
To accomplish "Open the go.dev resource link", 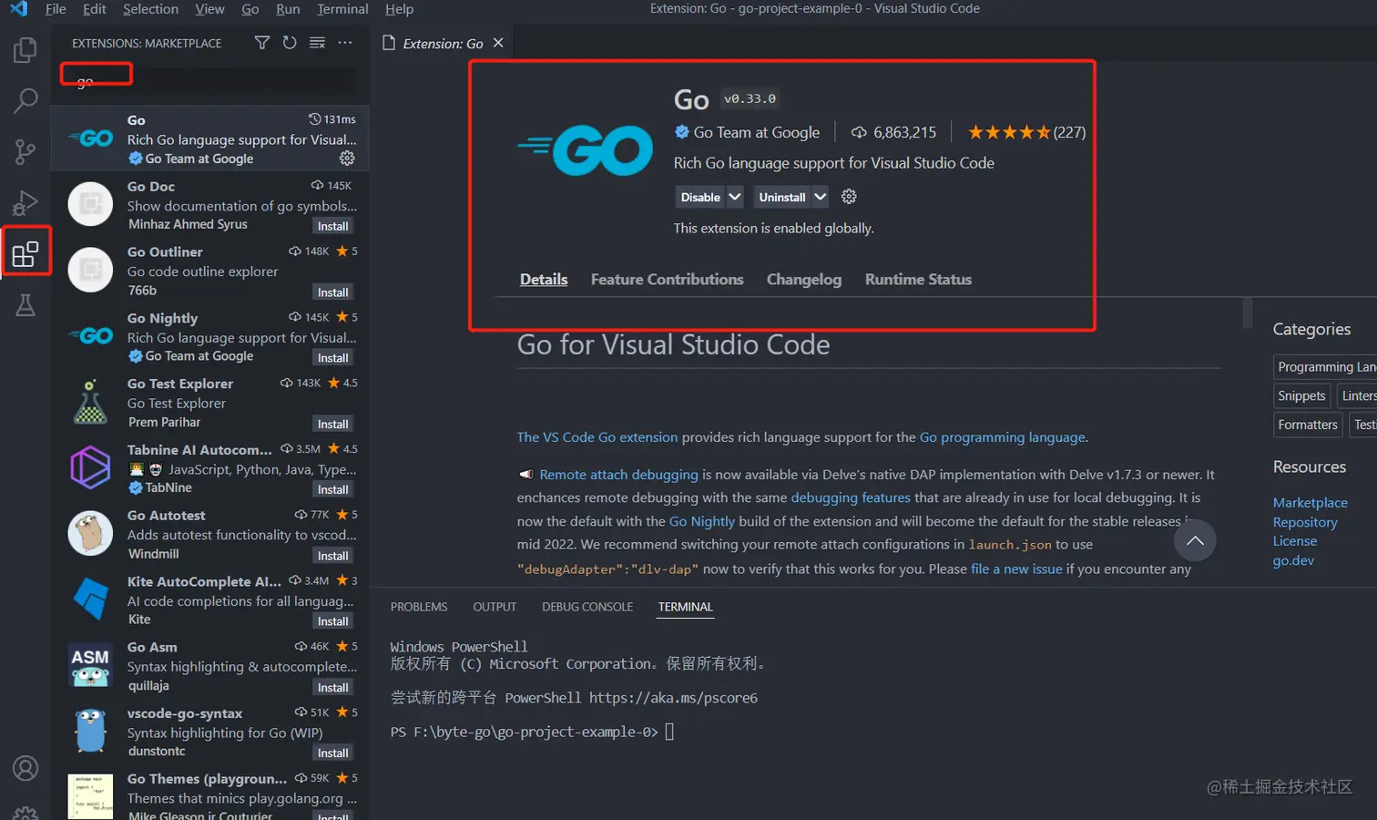I will coord(1293,560).
